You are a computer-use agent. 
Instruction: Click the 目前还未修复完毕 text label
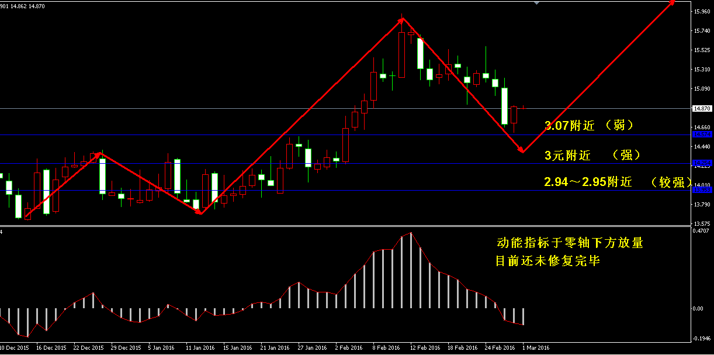547,261
